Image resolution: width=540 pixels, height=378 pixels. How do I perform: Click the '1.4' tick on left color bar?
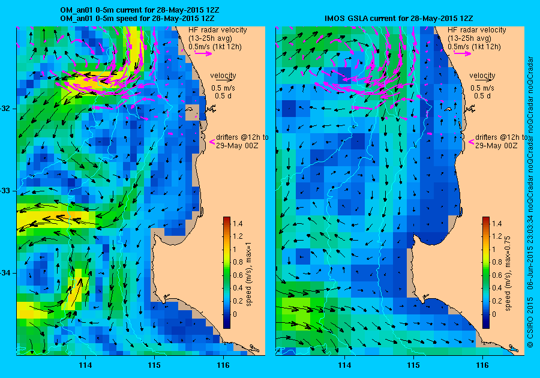pyautogui.click(x=238, y=223)
